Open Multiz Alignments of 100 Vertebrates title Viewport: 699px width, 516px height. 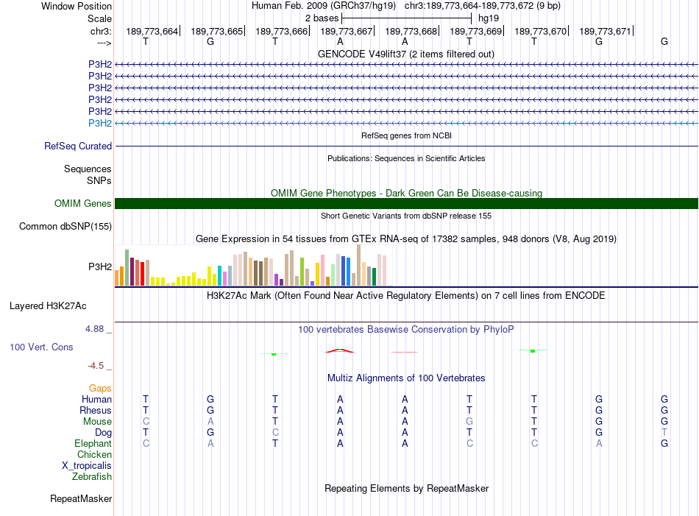tap(406, 378)
